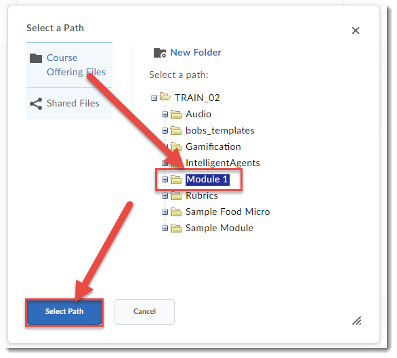Click the Select Path button
This screenshot has height=358, width=397.
pyautogui.click(x=64, y=312)
